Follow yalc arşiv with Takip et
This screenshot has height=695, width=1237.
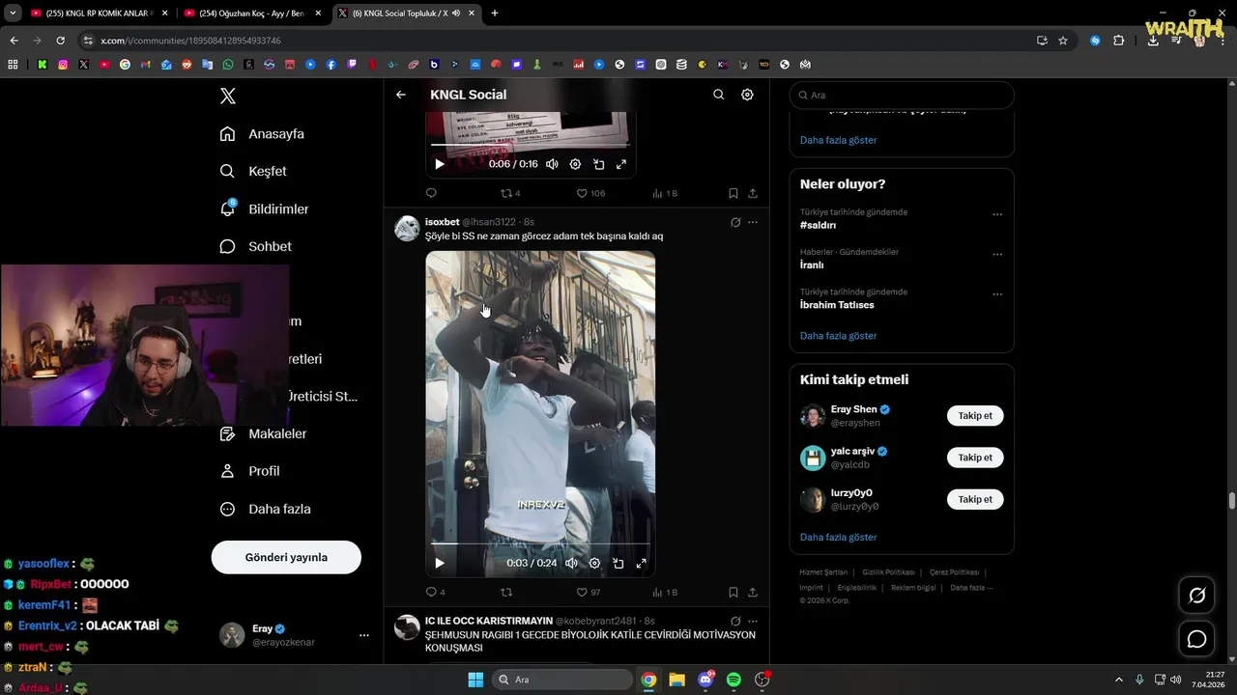pos(975,458)
